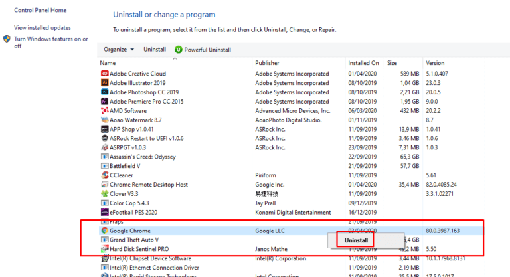
Task: Click publisher Piriform
Action: 266,175
